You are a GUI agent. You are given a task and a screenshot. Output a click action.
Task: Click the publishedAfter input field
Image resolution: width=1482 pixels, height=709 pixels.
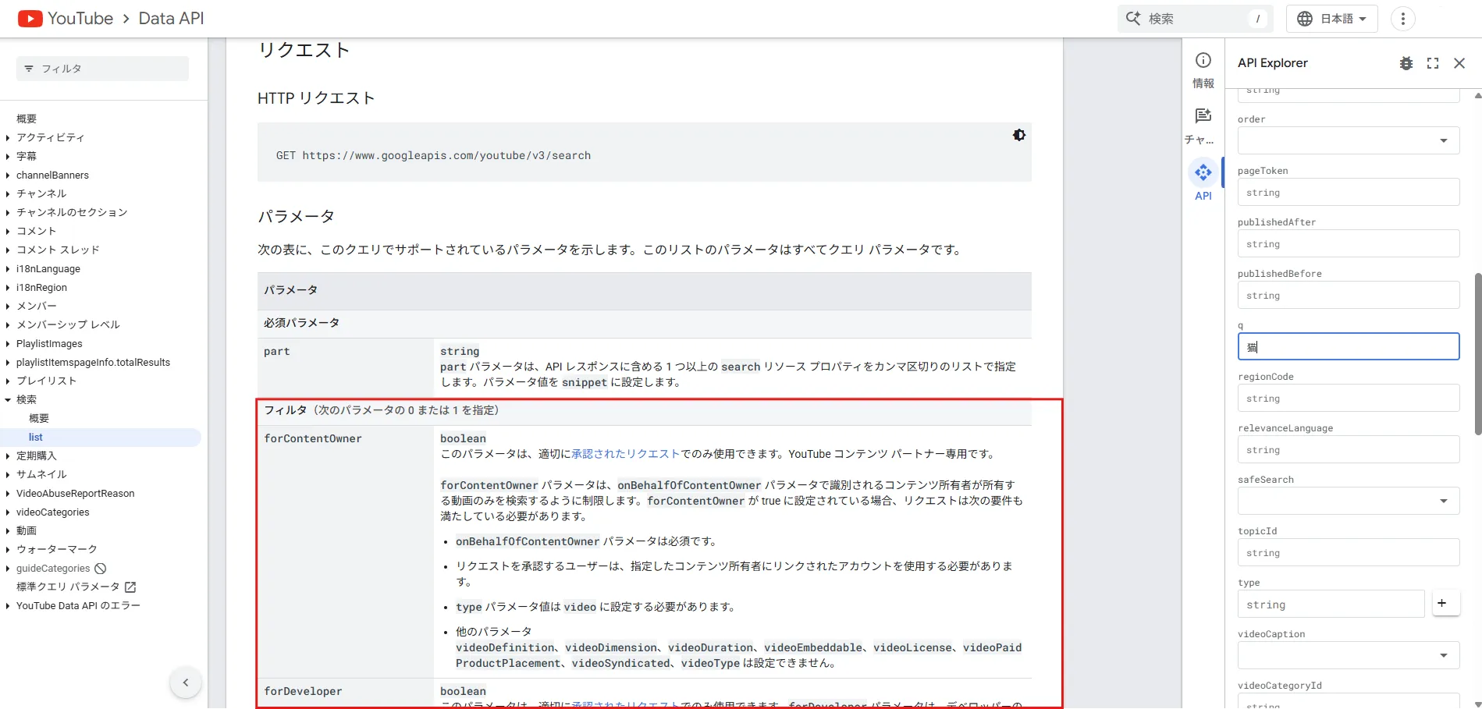pos(1349,243)
